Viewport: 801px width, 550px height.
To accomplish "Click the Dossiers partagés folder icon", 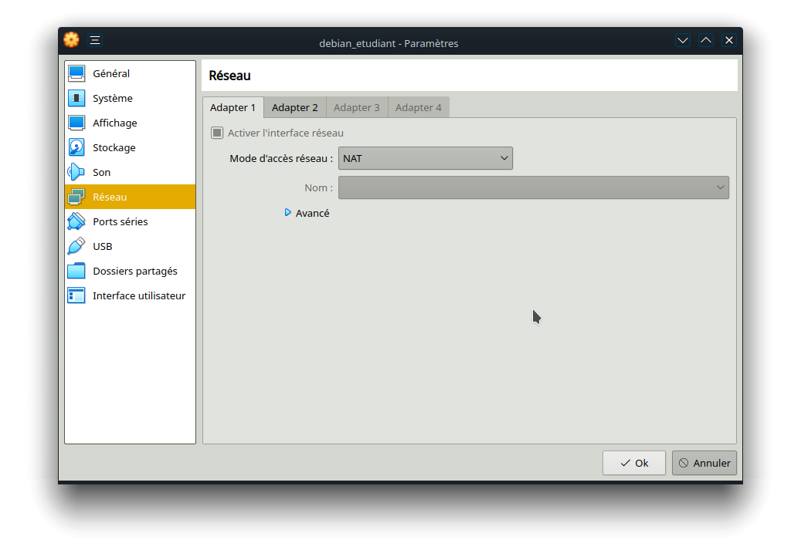I will [76, 272].
